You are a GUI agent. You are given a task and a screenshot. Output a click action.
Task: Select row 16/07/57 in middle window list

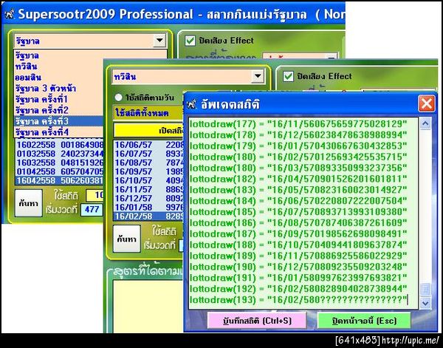pyautogui.click(x=148, y=154)
